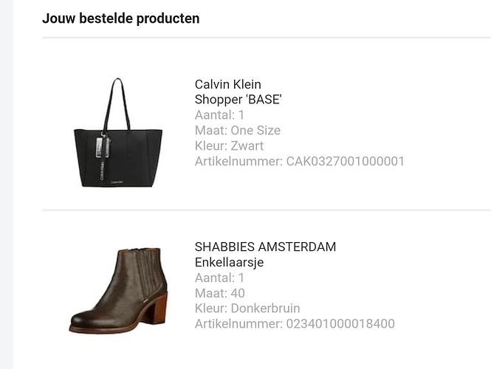Click 'Aantal: 1' under Enkellaarsje

coord(219,277)
